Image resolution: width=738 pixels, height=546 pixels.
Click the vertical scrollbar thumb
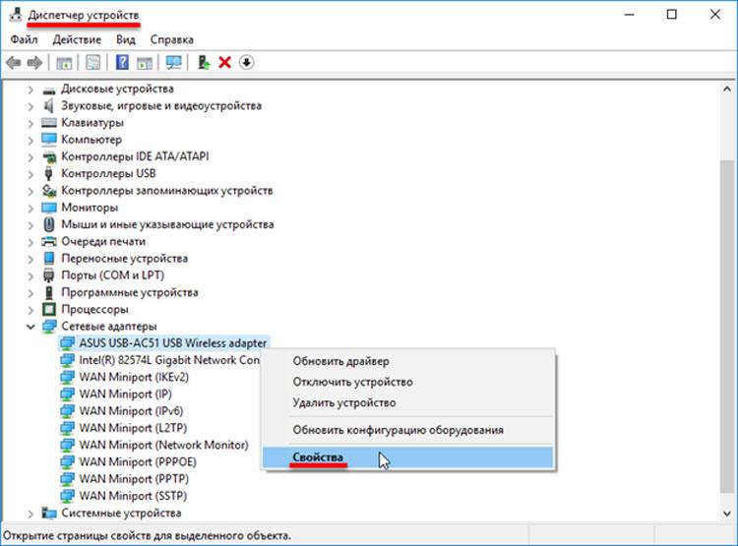[727, 328]
